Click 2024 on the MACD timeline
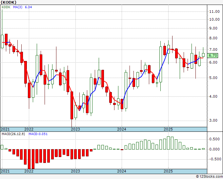The height and width of the screenshot is (179, 223). coord(122,171)
